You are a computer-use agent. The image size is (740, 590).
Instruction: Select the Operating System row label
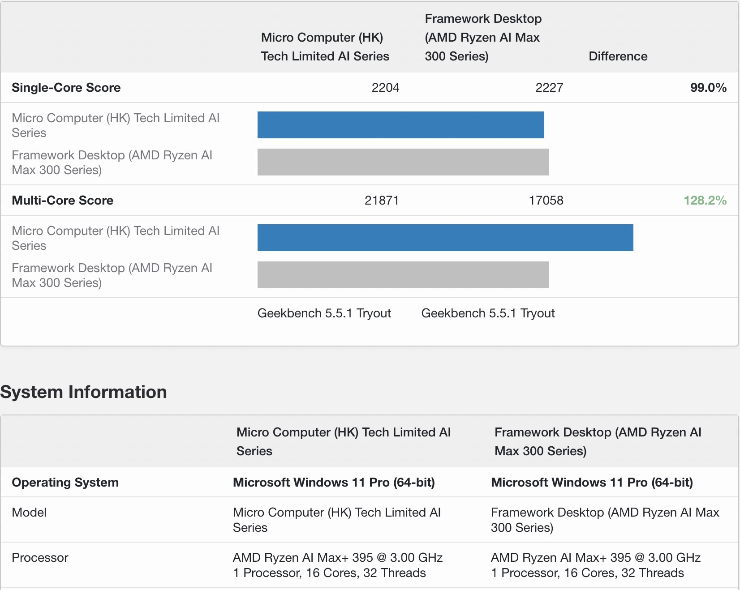pyautogui.click(x=65, y=483)
